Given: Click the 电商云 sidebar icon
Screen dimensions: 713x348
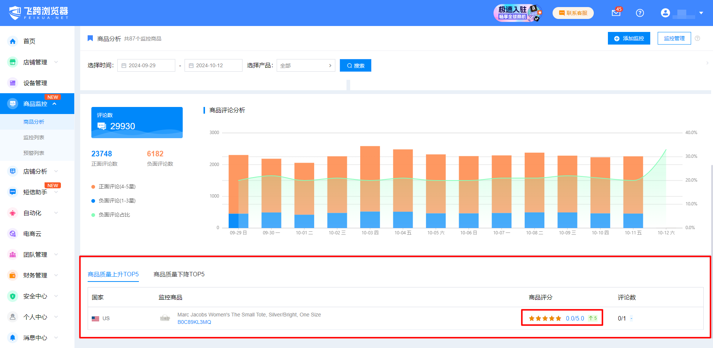Looking at the screenshot, I should pos(13,234).
